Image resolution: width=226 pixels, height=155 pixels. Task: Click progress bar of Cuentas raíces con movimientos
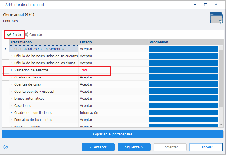click(183, 49)
